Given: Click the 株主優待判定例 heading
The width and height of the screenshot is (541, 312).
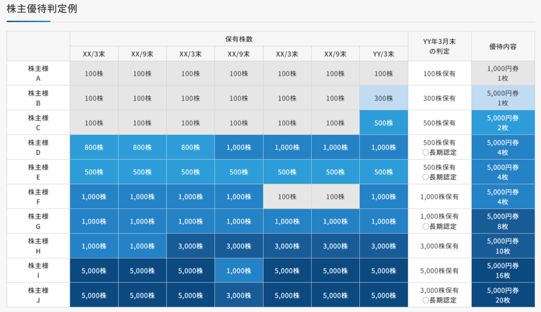Looking at the screenshot, I should [42, 9].
